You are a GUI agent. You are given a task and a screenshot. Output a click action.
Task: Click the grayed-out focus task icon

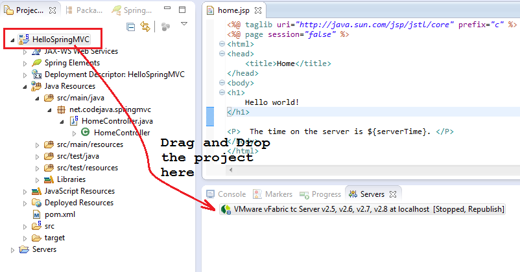click(165, 27)
